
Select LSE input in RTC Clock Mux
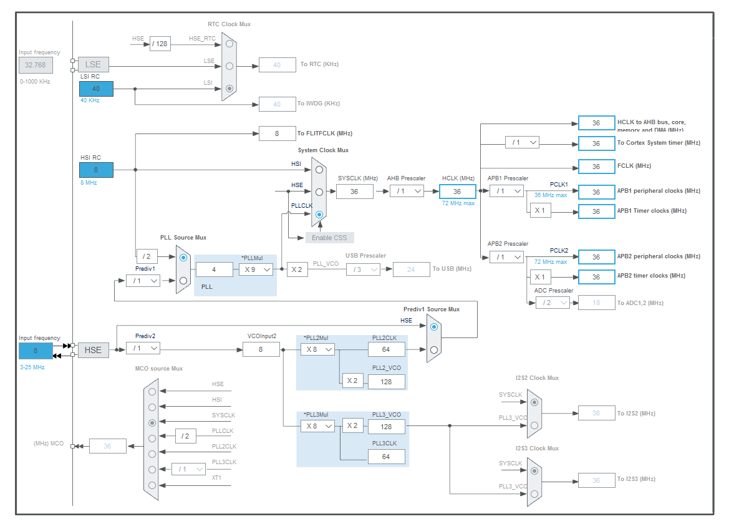[x=228, y=64]
